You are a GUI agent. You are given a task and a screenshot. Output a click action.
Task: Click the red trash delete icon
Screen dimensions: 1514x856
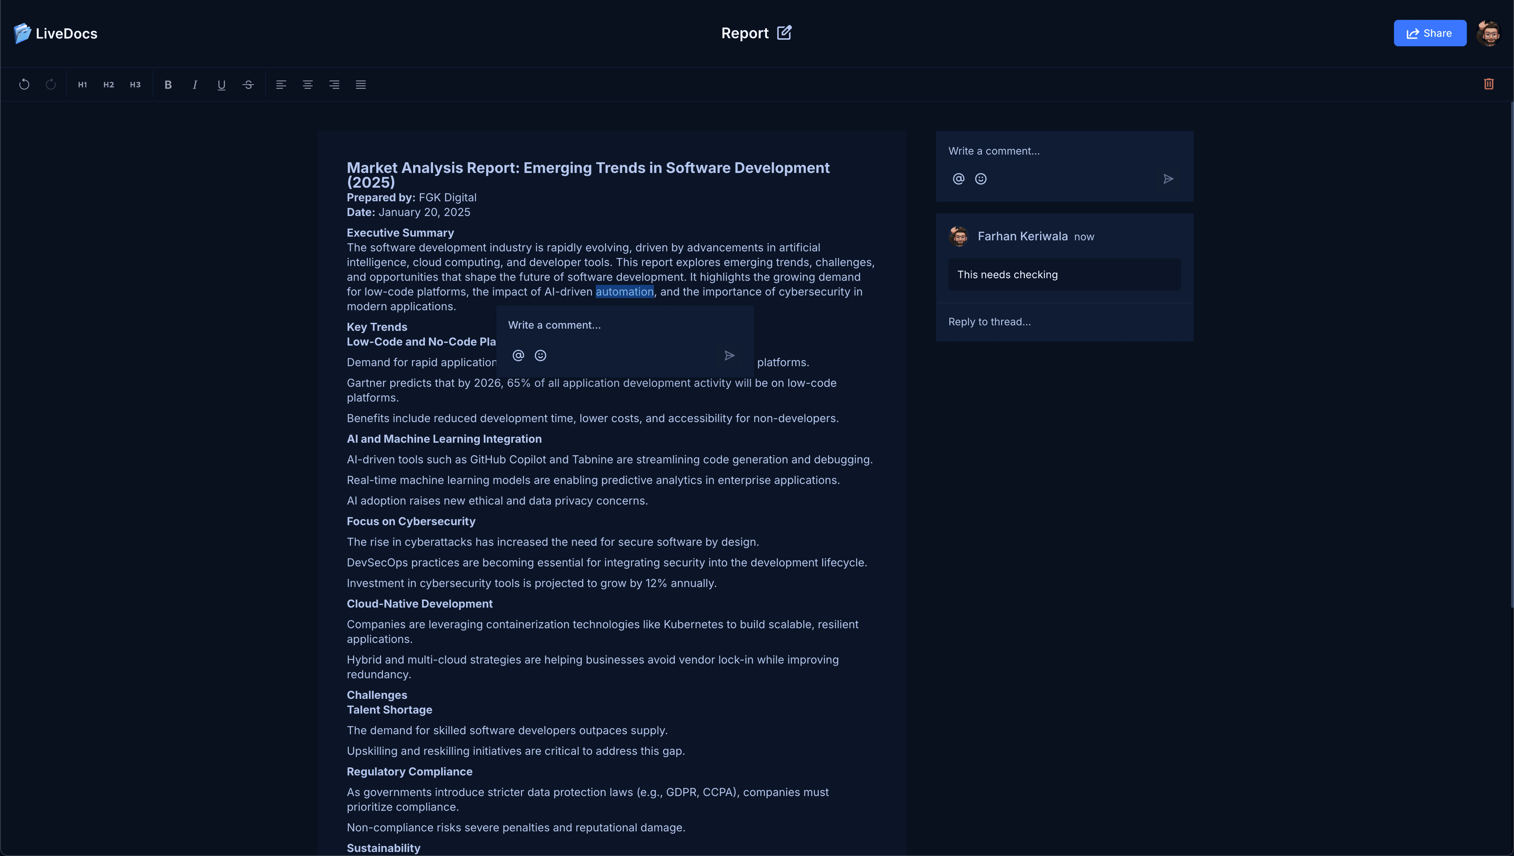(1489, 84)
